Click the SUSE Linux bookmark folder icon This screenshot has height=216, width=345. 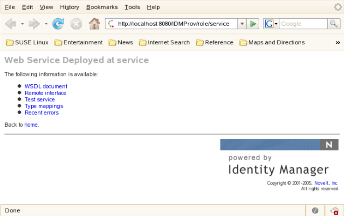(x=10, y=42)
